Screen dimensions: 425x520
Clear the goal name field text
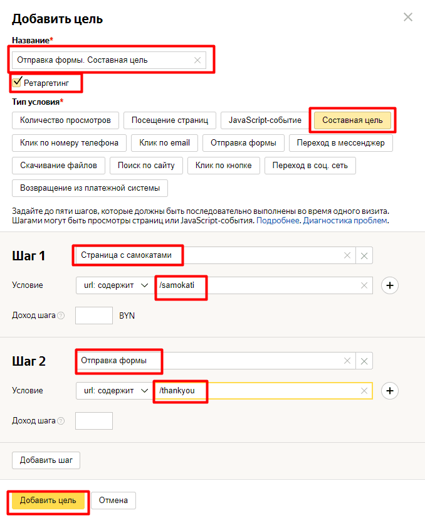tap(197, 60)
